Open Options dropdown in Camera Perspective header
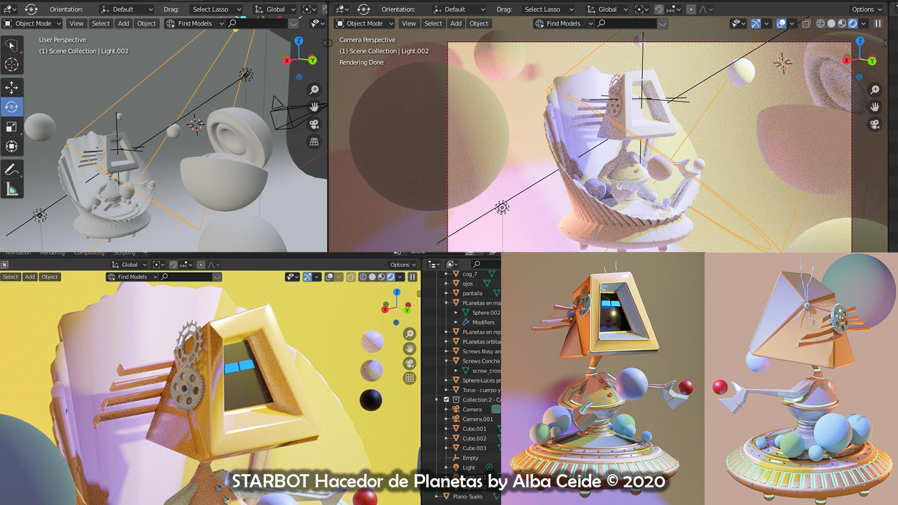898x505 pixels. point(867,9)
